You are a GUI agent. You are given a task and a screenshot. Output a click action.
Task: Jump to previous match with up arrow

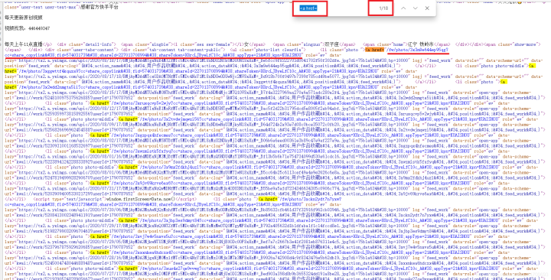[403, 8]
